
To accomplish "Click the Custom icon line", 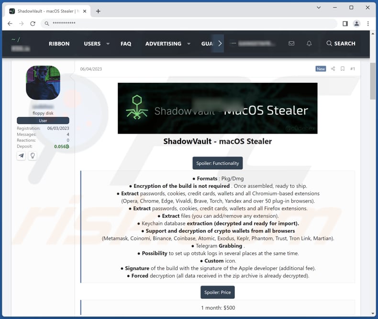I will coord(218,261).
